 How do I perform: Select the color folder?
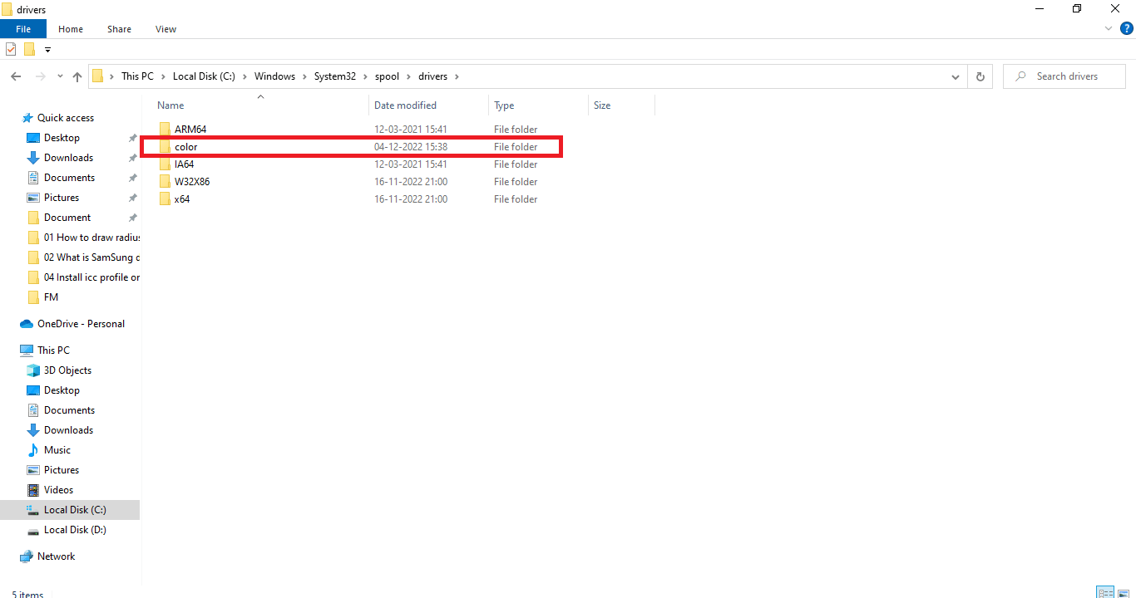[185, 147]
